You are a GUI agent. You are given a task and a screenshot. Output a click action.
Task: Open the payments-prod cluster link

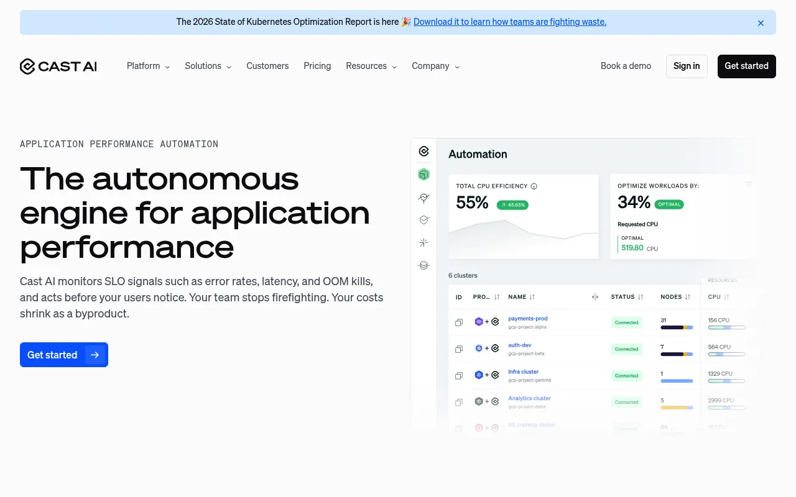pos(528,319)
